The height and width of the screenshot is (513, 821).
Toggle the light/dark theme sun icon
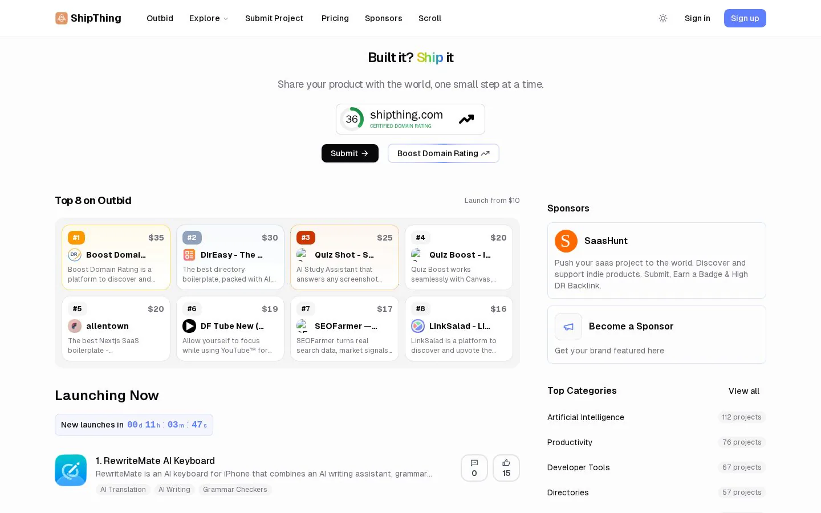coord(663,18)
